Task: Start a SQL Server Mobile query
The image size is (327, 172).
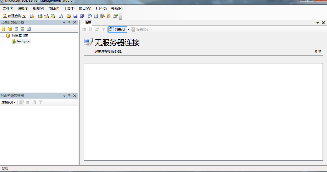Action: 61,16
